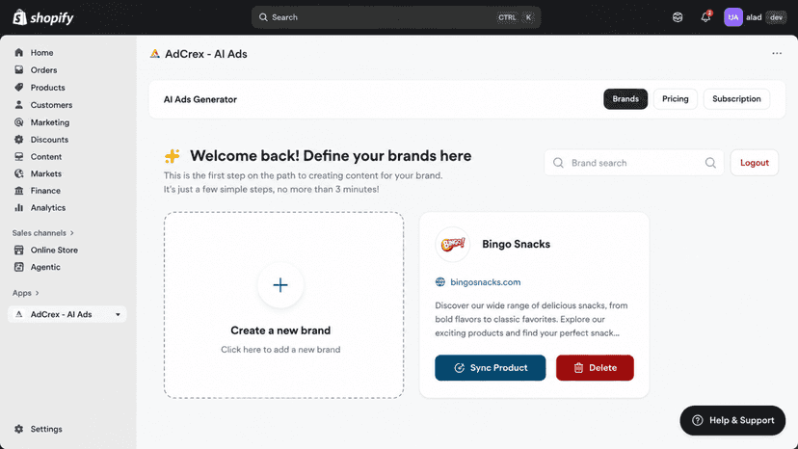
Task: Switch to the Pricing tab
Action: click(x=675, y=98)
